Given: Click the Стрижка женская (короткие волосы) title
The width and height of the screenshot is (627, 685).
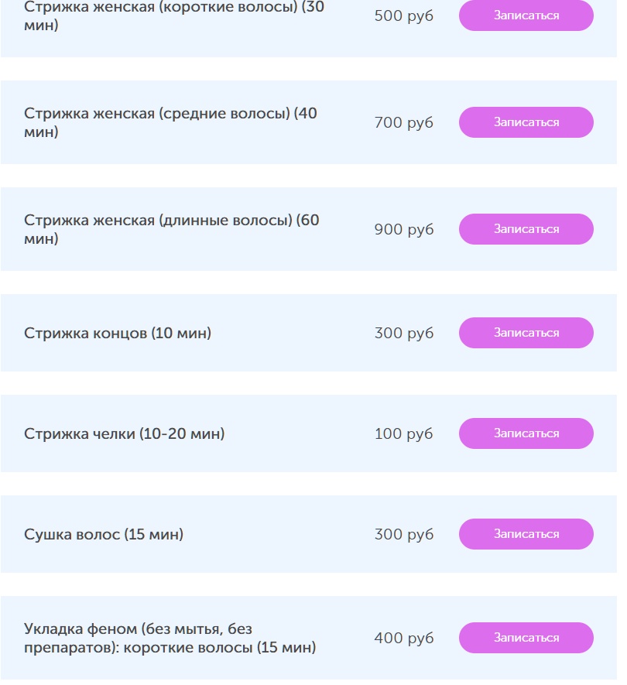Looking at the screenshot, I should (174, 15).
